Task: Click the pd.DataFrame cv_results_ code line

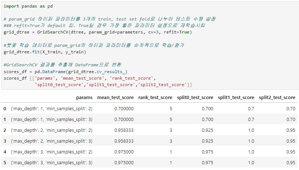Action: (x=65, y=72)
